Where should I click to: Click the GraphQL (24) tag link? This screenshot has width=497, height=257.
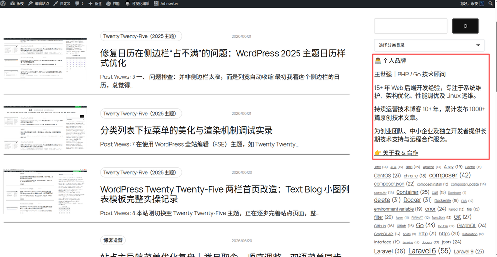pyautogui.click(x=466, y=226)
